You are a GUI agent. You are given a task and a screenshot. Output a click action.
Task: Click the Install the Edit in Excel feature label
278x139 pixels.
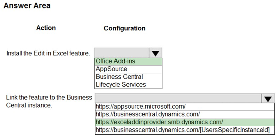(x=48, y=53)
